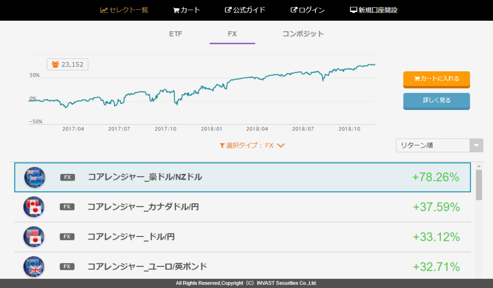
Task: Click the FX badge on 豪ドル/NZドル row
Action: click(x=67, y=177)
